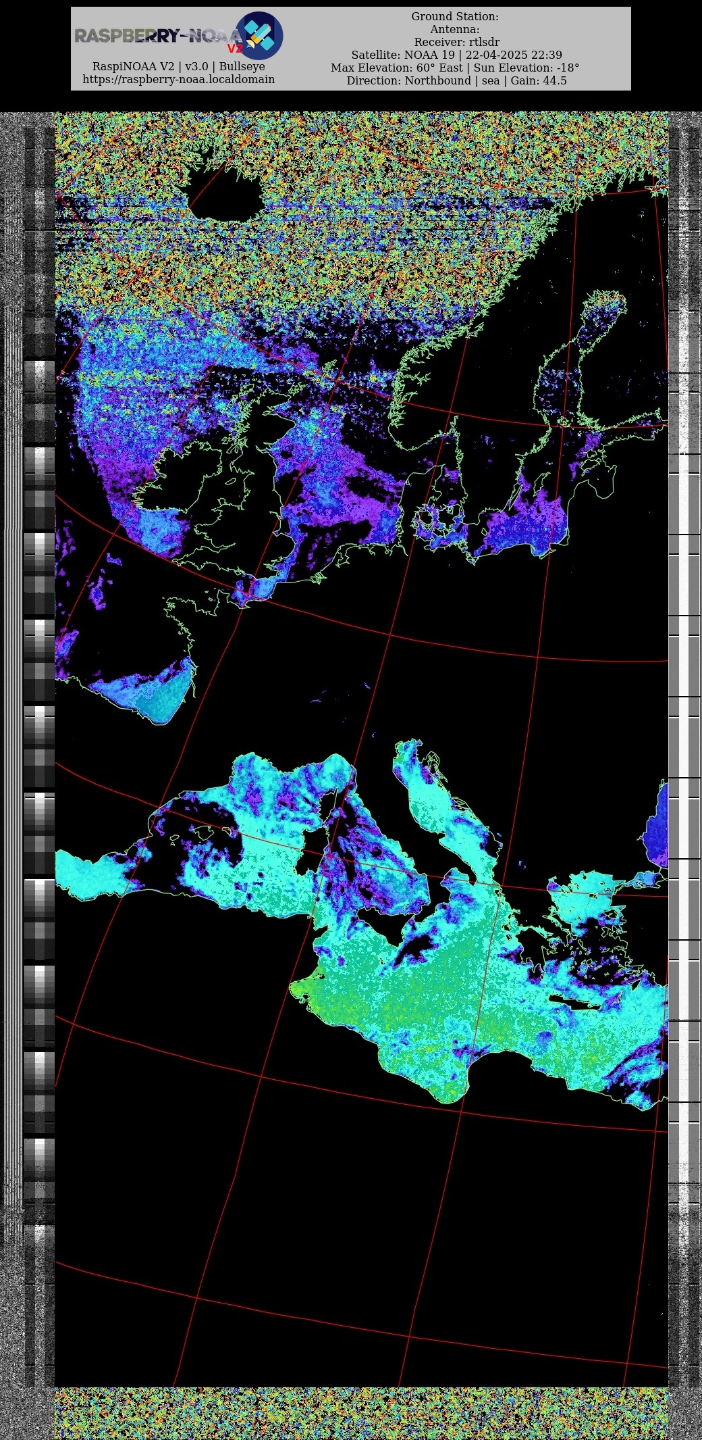Click the 'Ground Station:' line
Image resolution: width=702 pixels, height=1440 pixels.
[455, 16]
